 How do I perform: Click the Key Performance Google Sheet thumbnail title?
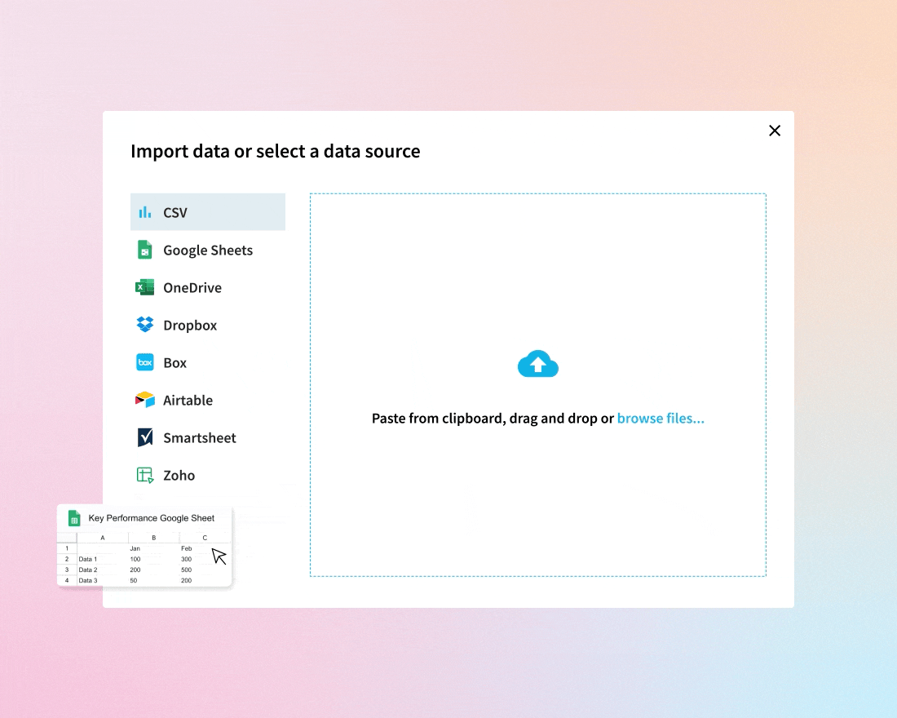tap(152, 518)
